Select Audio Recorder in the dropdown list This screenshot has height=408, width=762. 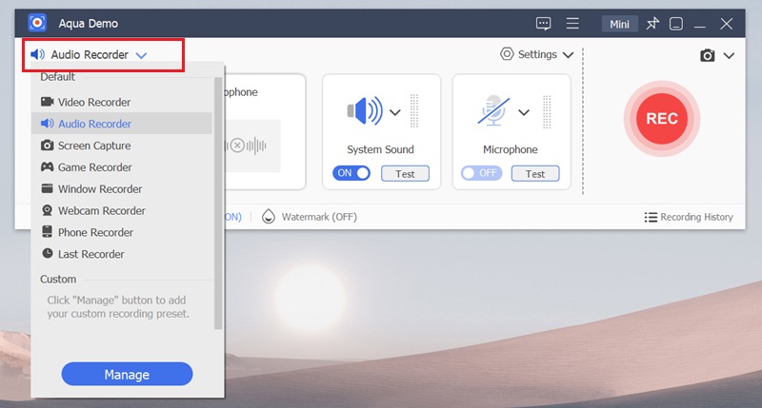pyautogui.click(x=122, y=124)
